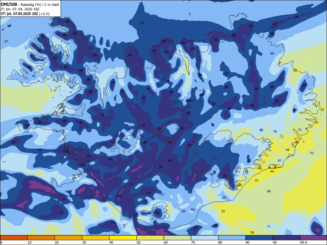Click the amber 20–30 legend swatch
Image resolution: width=327 pixels, height=245 pixels.
coord(68,238)
